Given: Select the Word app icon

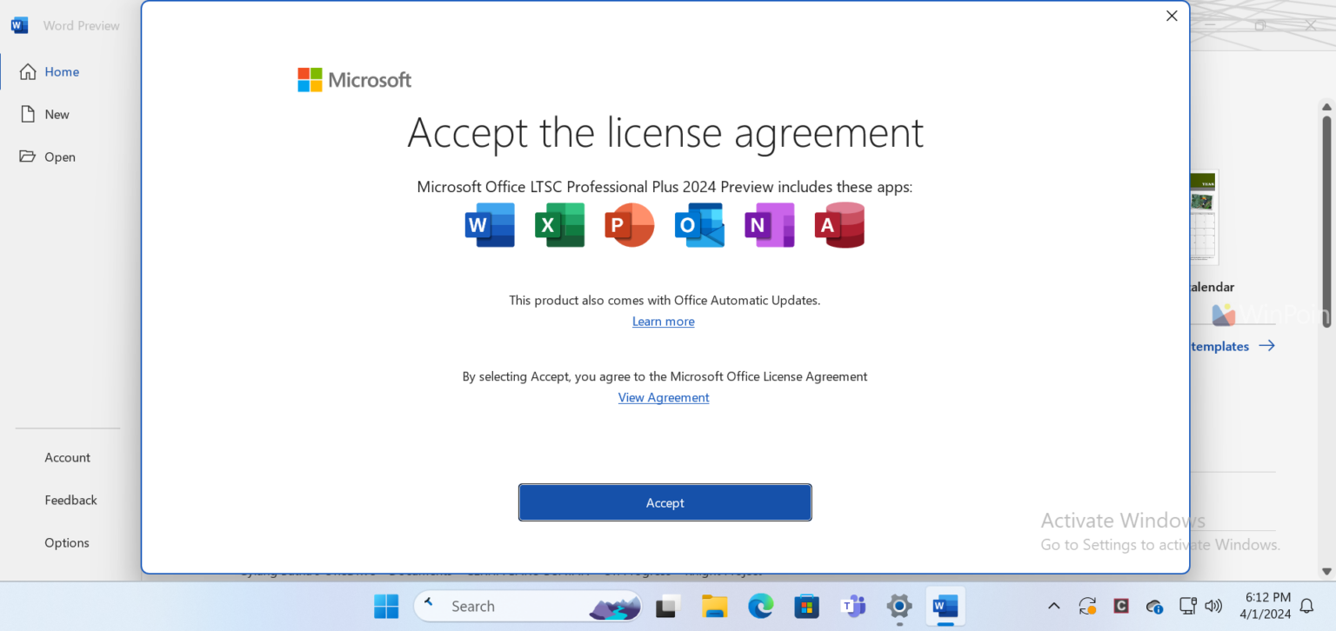Looking at the screenshot, I should pyautogui.click(x=490, y=224).
